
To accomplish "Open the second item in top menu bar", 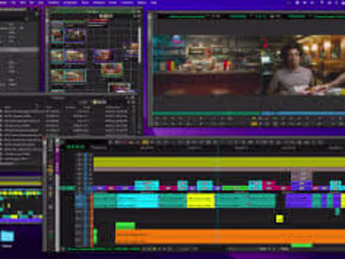I will pos(13,3).
